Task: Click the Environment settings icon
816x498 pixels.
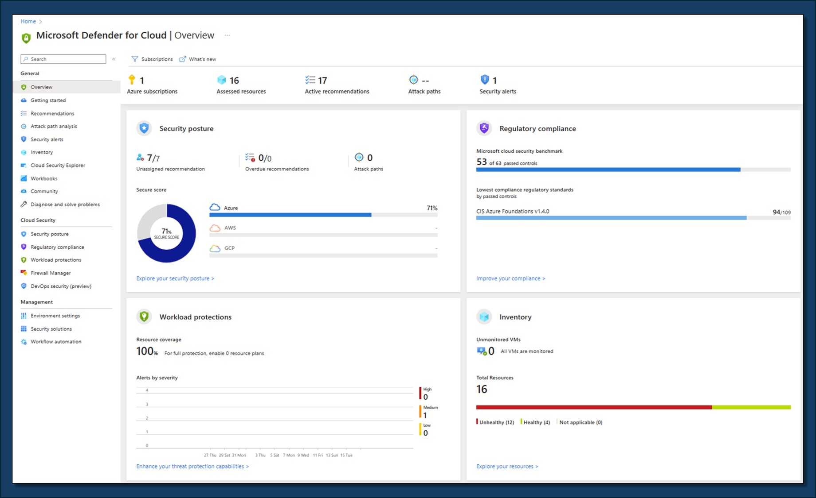Action: pyautogui.click(x=24, y=316)
